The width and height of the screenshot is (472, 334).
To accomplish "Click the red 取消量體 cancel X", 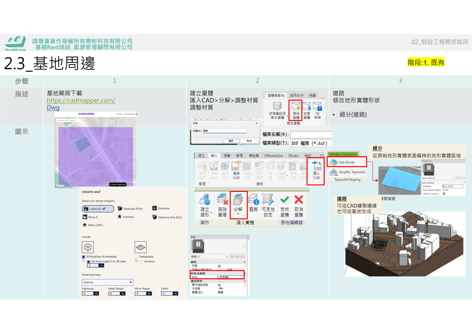I will pos(298,205).
